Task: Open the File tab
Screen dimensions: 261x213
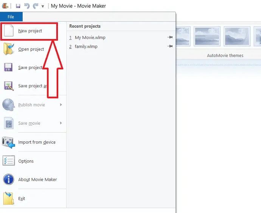Action: pos(11,17)
